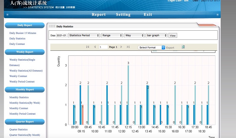Open the Select Format export dropdown

coord(151,47)
